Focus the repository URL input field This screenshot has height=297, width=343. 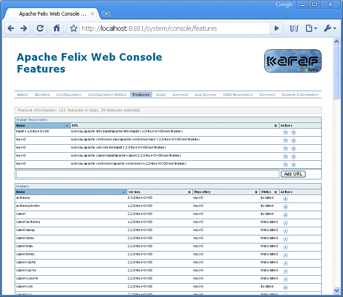pyautogui.click(x=148, y=174)
